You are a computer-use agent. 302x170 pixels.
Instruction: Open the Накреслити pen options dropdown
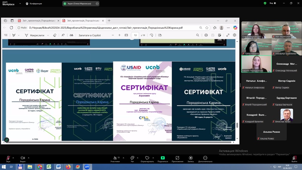tap(48, 35)
